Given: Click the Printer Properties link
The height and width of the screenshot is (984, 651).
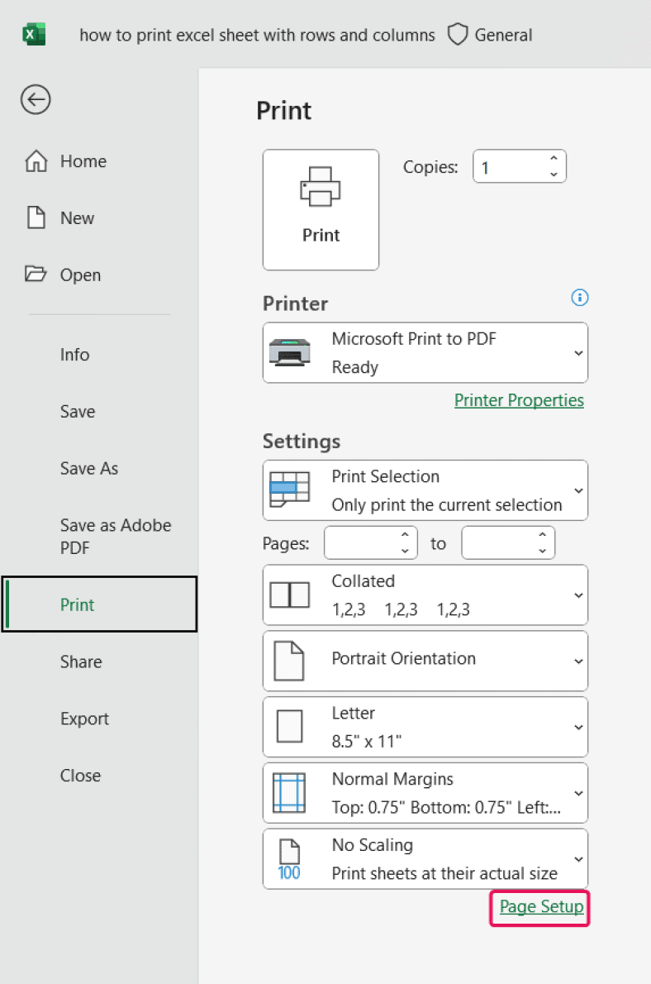Looking at the screenshot, I should click(x=519, y=399).
